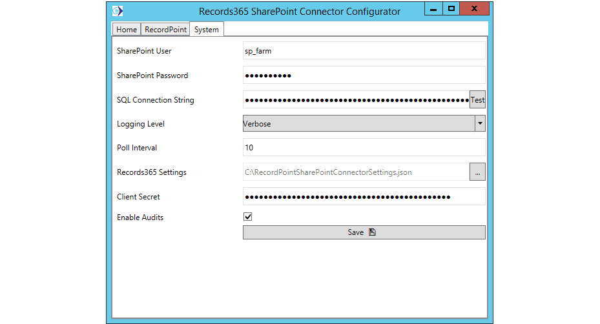Test the SQL connection string
The image size is (600, 324).
[x=477, y=100]
